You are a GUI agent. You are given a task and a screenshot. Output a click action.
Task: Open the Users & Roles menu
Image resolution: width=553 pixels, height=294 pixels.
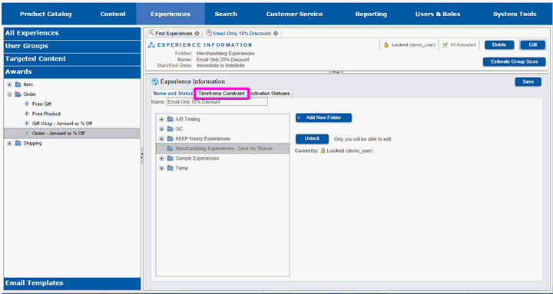tap(438, 14)
